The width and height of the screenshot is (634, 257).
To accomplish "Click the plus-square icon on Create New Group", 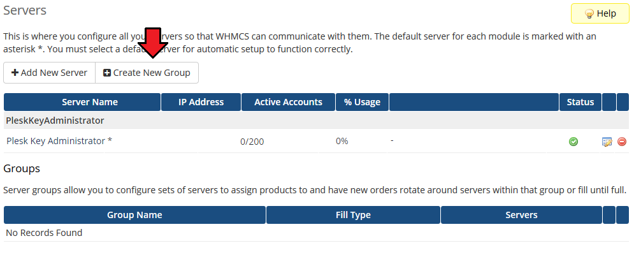I will [x=107, y=73].
